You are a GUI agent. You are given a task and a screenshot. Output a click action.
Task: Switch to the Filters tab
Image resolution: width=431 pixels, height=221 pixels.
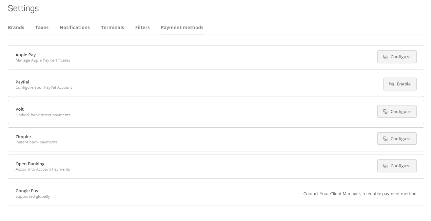[142, 28]
